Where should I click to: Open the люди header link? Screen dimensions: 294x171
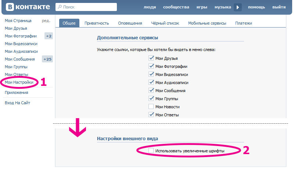click(150, 7)
